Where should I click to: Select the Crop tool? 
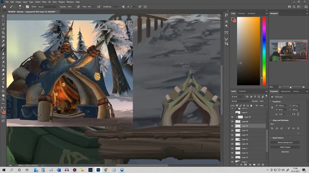pos(3,33)
